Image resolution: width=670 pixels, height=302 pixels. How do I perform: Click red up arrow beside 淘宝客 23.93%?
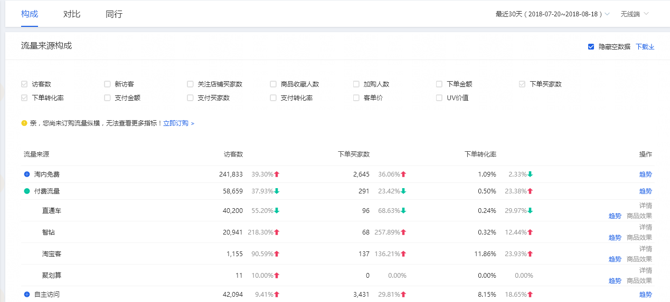click(x=530, y=254)
